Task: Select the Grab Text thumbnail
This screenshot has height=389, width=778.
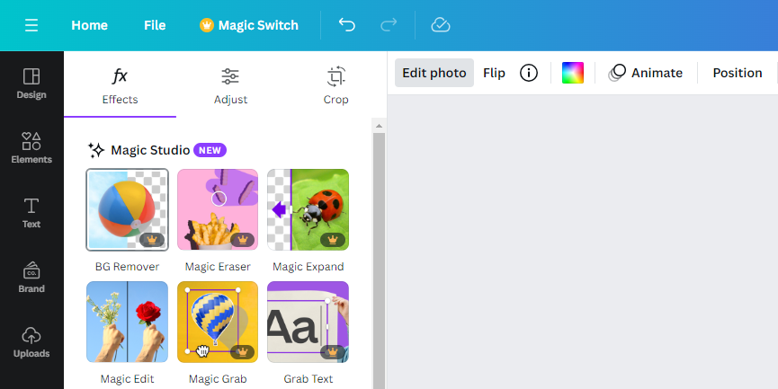Action: pos(309,323)
